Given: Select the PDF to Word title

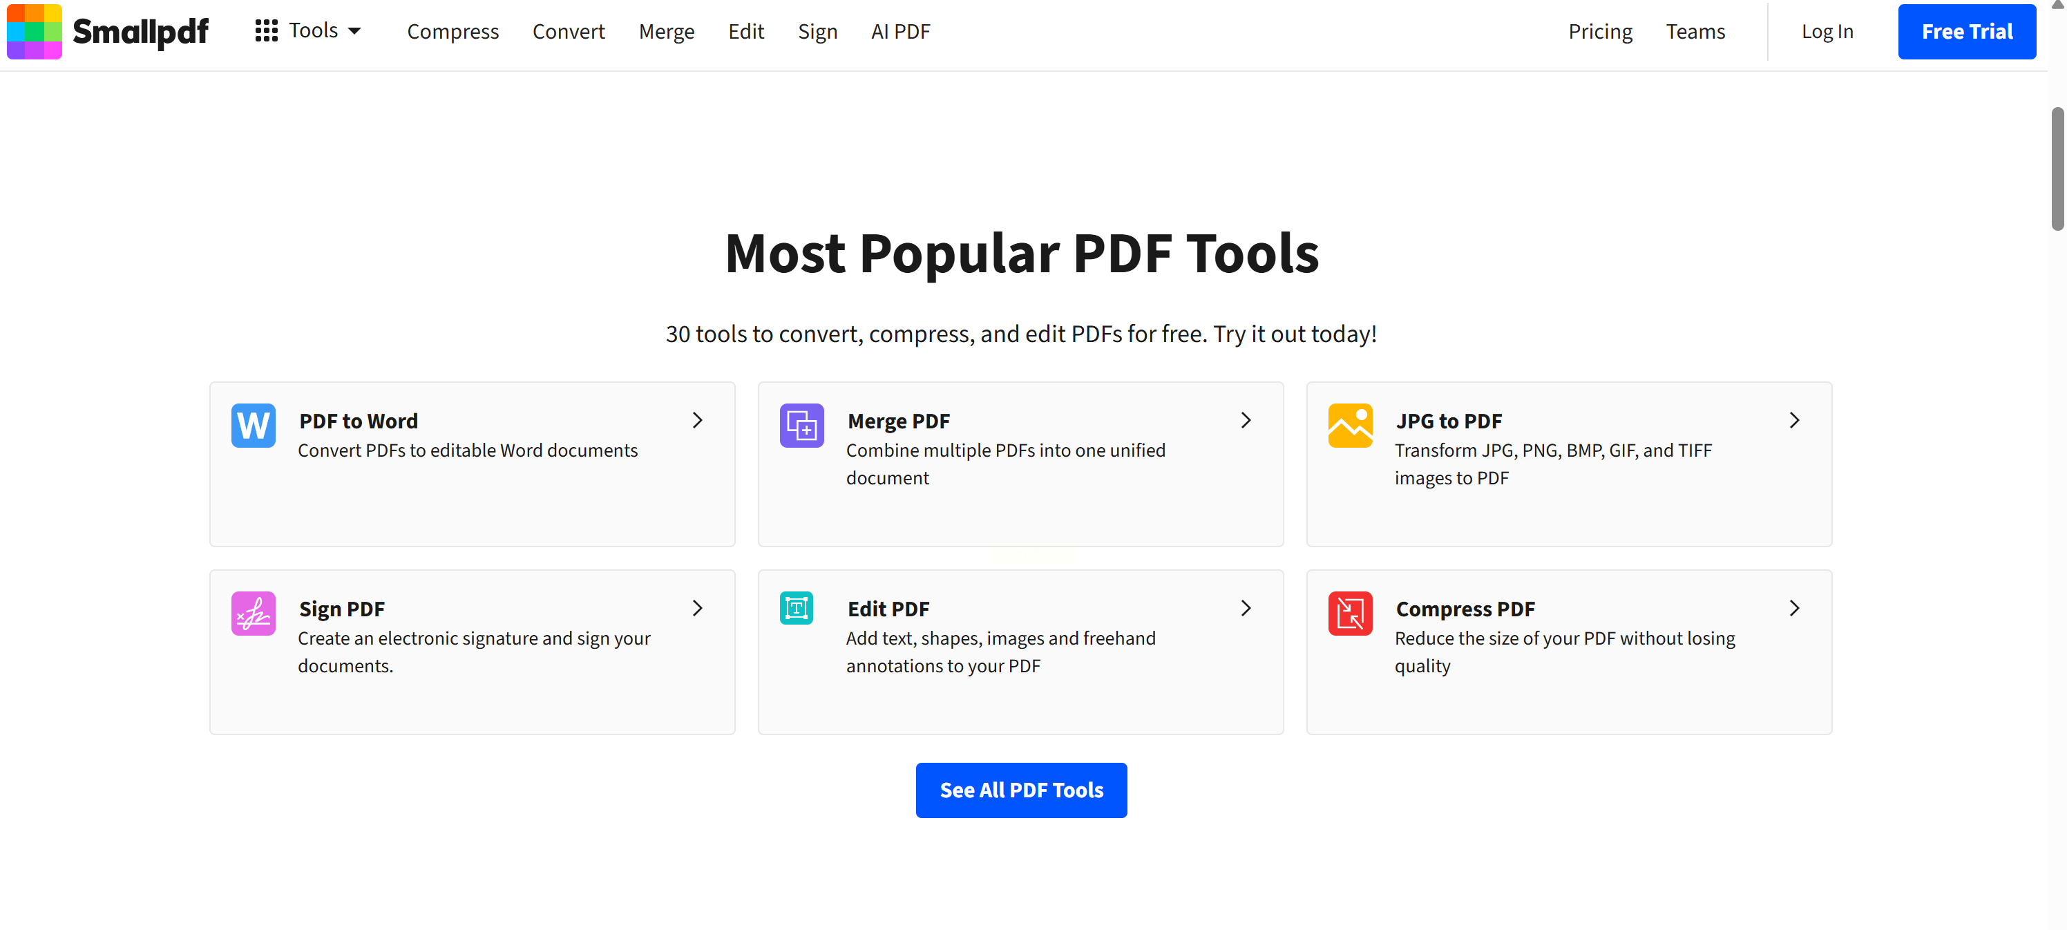Looking at the screenshot, I should point(358,421).
